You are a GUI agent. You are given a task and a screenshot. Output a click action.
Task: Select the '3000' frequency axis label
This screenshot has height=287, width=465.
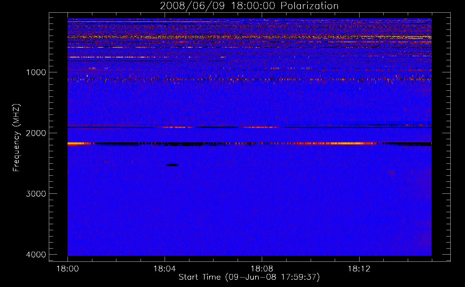36,194
